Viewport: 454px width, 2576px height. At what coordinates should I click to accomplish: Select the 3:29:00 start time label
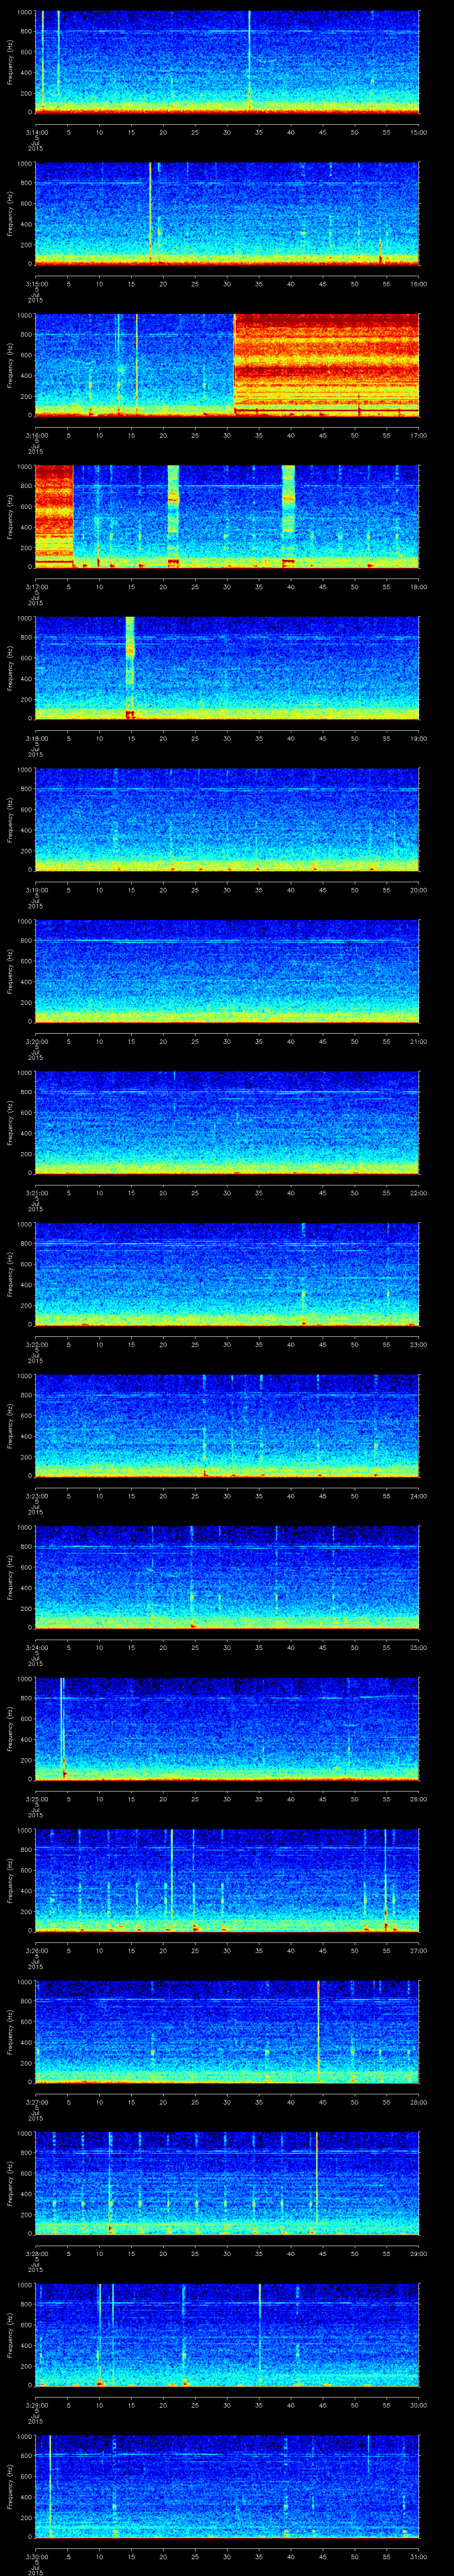click(36, 2404)
